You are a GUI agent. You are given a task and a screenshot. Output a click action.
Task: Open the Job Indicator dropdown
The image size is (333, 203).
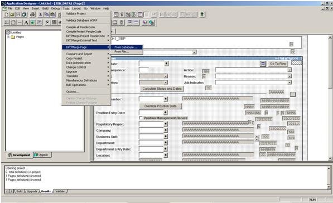coord(289,83)
